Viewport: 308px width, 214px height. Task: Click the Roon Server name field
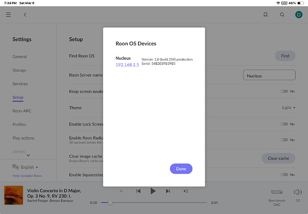[269, 75]
